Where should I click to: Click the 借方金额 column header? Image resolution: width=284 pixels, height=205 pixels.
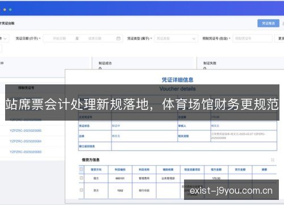click(216, 169)
